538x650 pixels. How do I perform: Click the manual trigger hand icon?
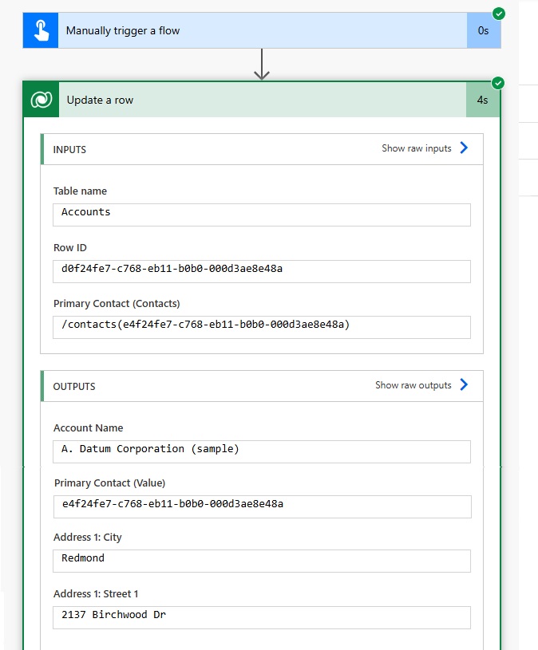(x=41, y=30)
